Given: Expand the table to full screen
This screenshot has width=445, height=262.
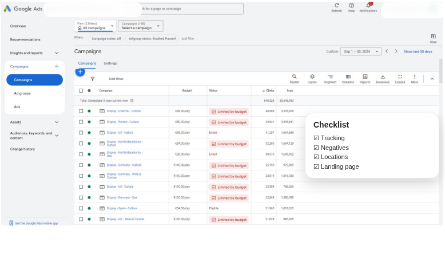Looking at the screenshot, I should 400,78.
